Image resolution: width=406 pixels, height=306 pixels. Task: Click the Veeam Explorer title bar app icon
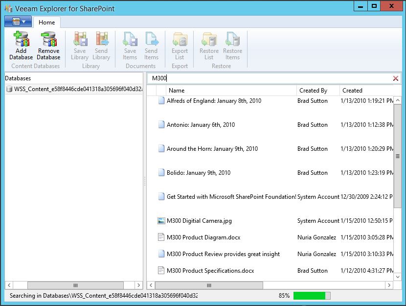click(8, 8)
